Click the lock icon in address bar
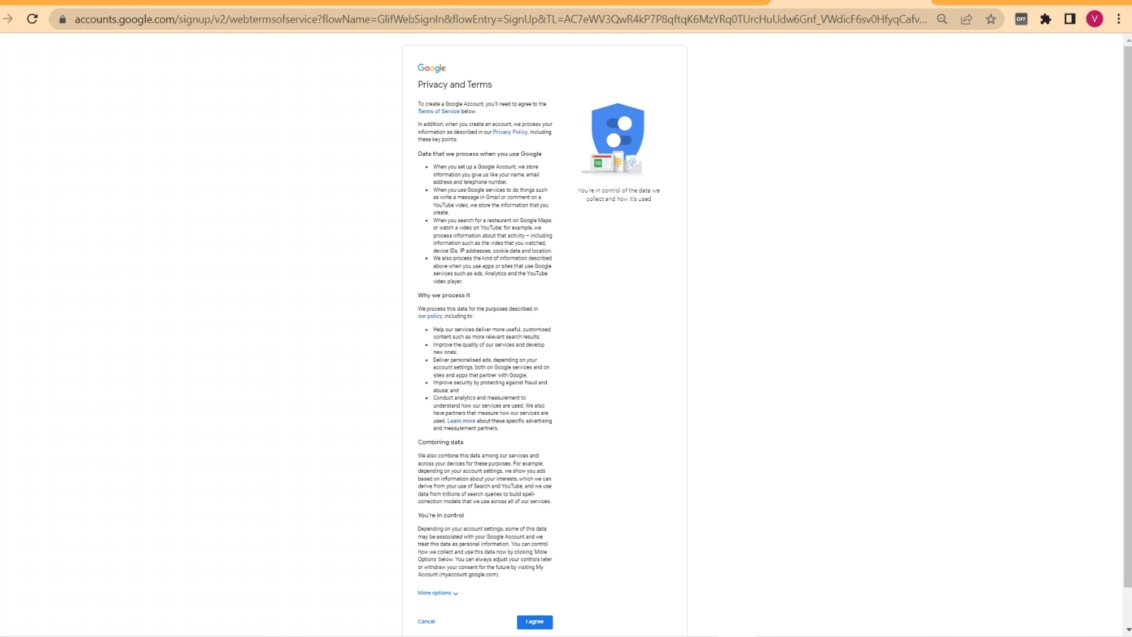The height and width of the screenshot is (637, 1132). coord(62,19)
